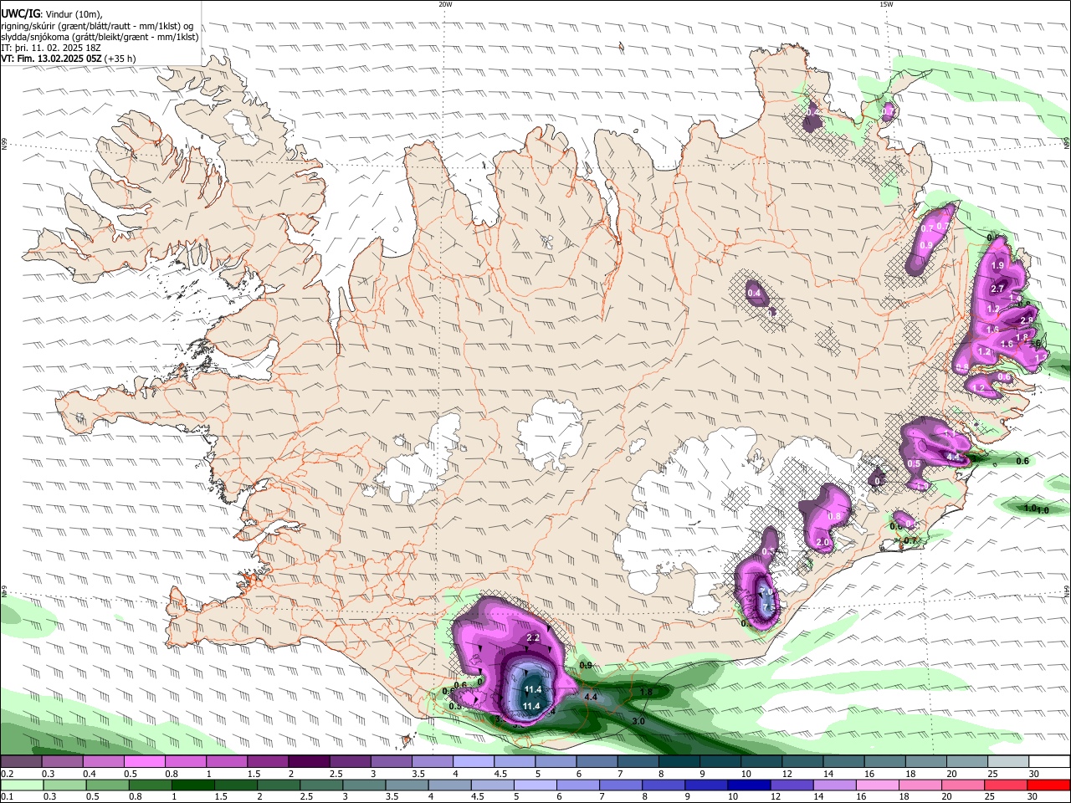Viewport: 1071px width, 803px height.
Task: Select bottom legend pale green swatch 0.1 to 0.3
Action: 22,785
